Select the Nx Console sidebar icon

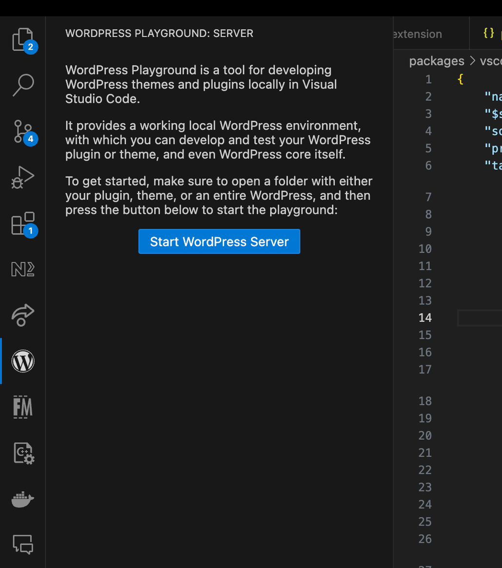click(x=22, y=269)
